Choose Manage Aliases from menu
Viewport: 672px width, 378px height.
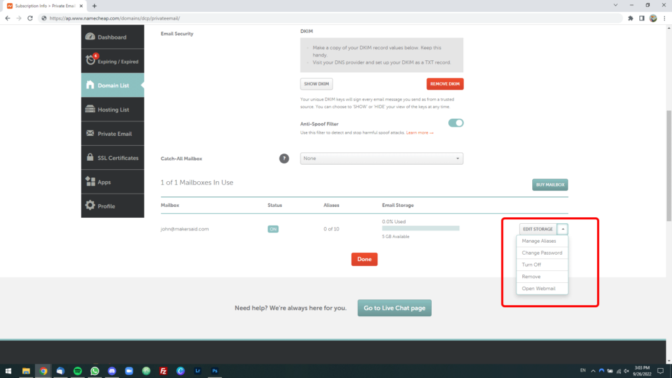pyautogui.click(x=542, y=241)
